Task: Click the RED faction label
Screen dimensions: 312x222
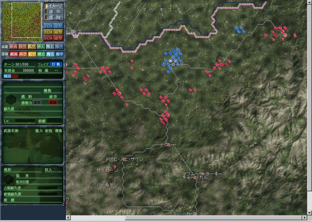Action: (x=14, y=76)
